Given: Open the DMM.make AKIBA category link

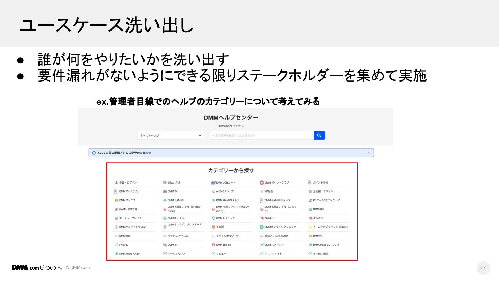Looking at the screenshot, I should [130, 254].
